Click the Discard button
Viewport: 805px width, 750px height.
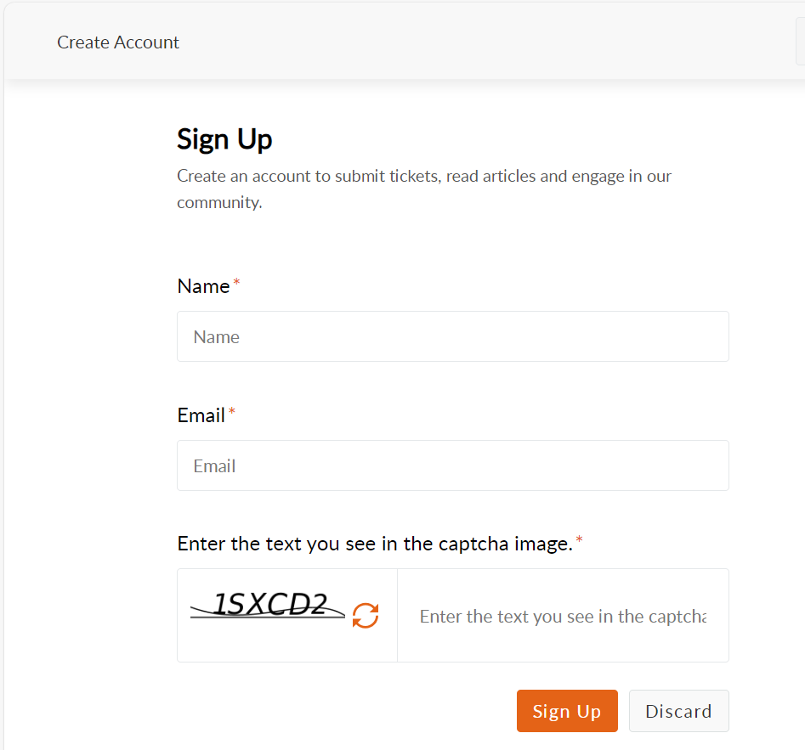678,711
